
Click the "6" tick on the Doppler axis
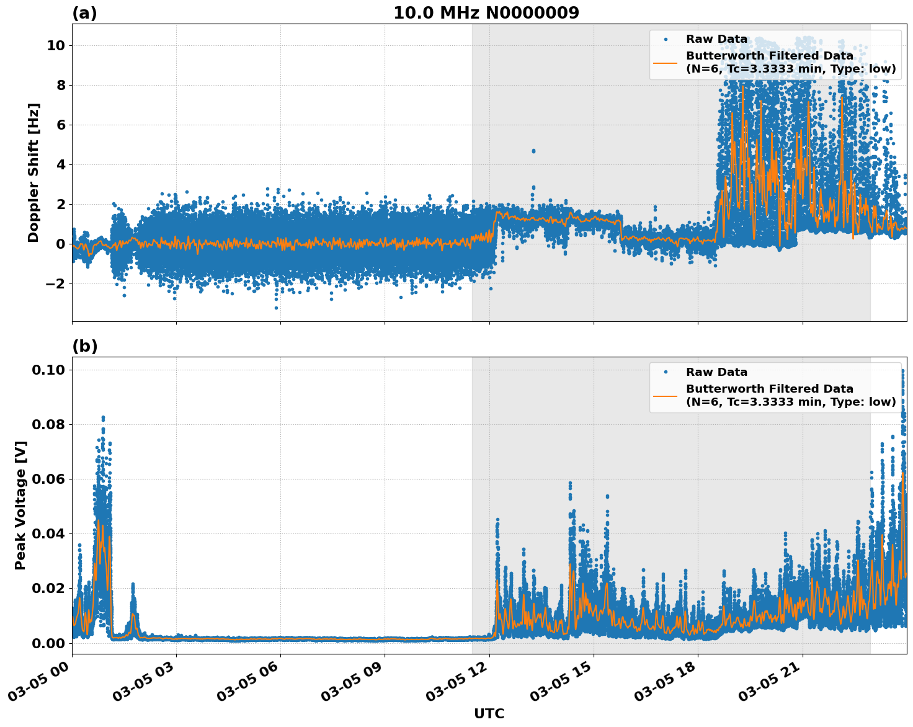60,125
